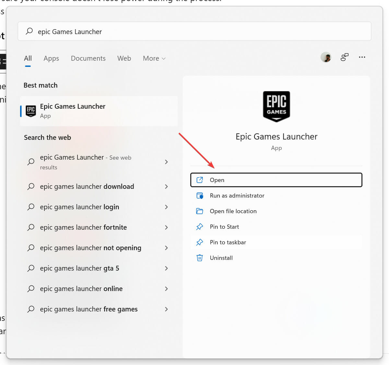Switch to the Web tab

124,58
